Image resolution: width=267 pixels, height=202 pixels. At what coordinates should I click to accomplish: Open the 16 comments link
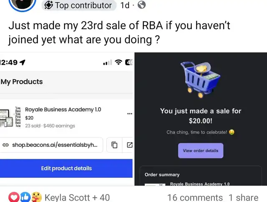pos(195,197)
